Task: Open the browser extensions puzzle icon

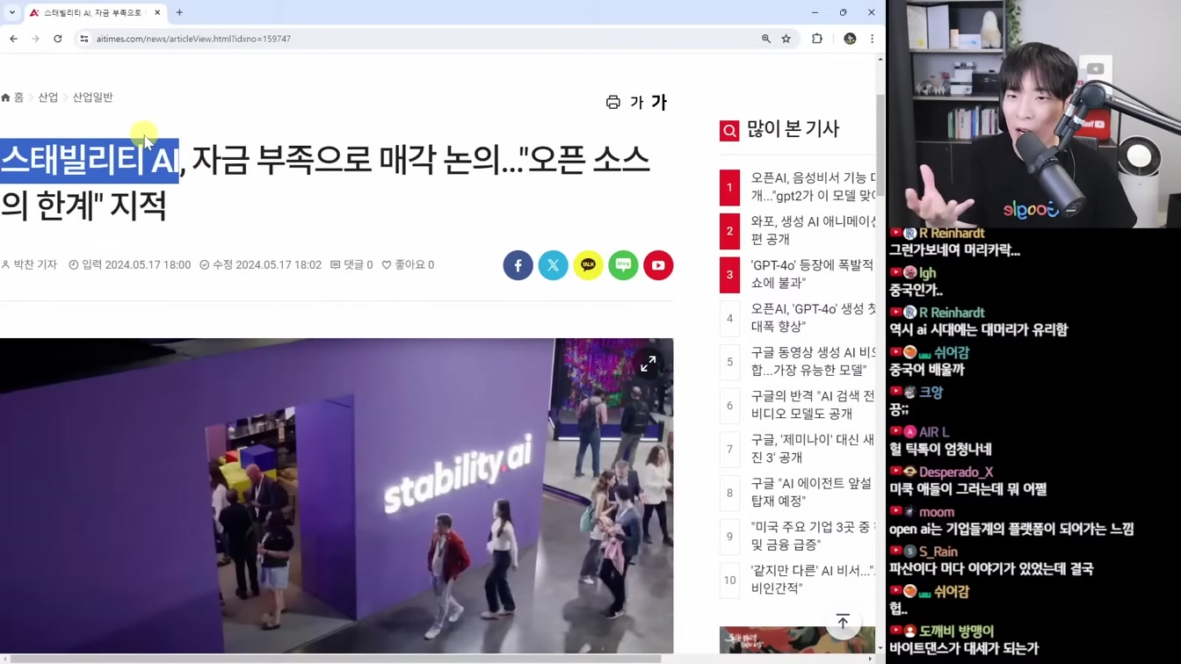Action: click(817, 39)
